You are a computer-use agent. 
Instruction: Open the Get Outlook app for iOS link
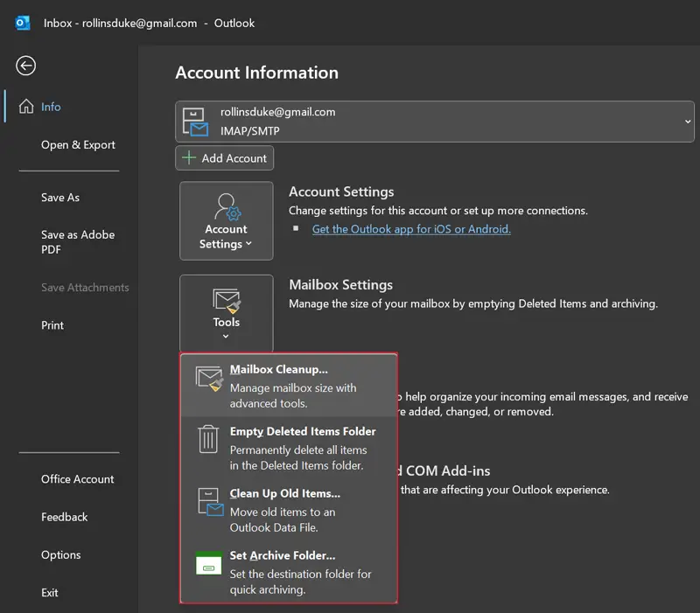[411, 229]
